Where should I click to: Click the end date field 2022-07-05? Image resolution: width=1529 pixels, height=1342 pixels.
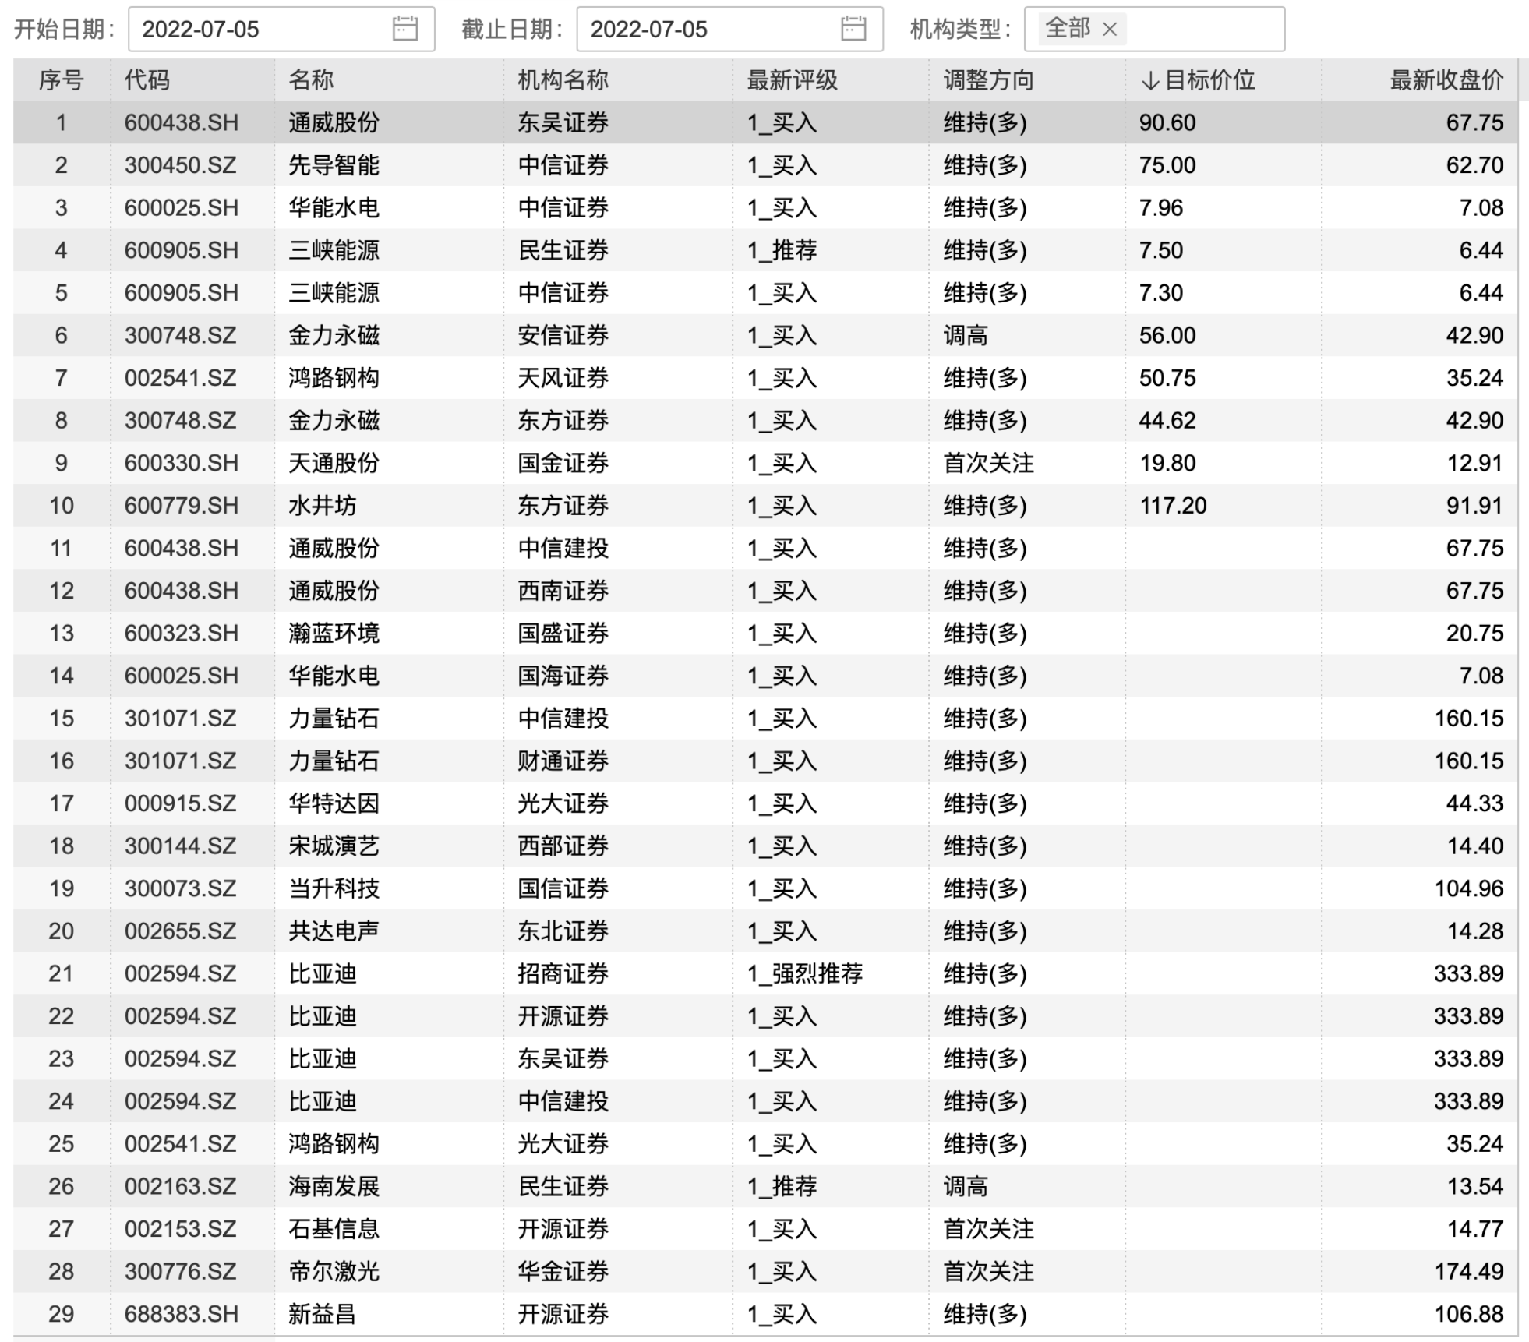(x=729, y=29)
